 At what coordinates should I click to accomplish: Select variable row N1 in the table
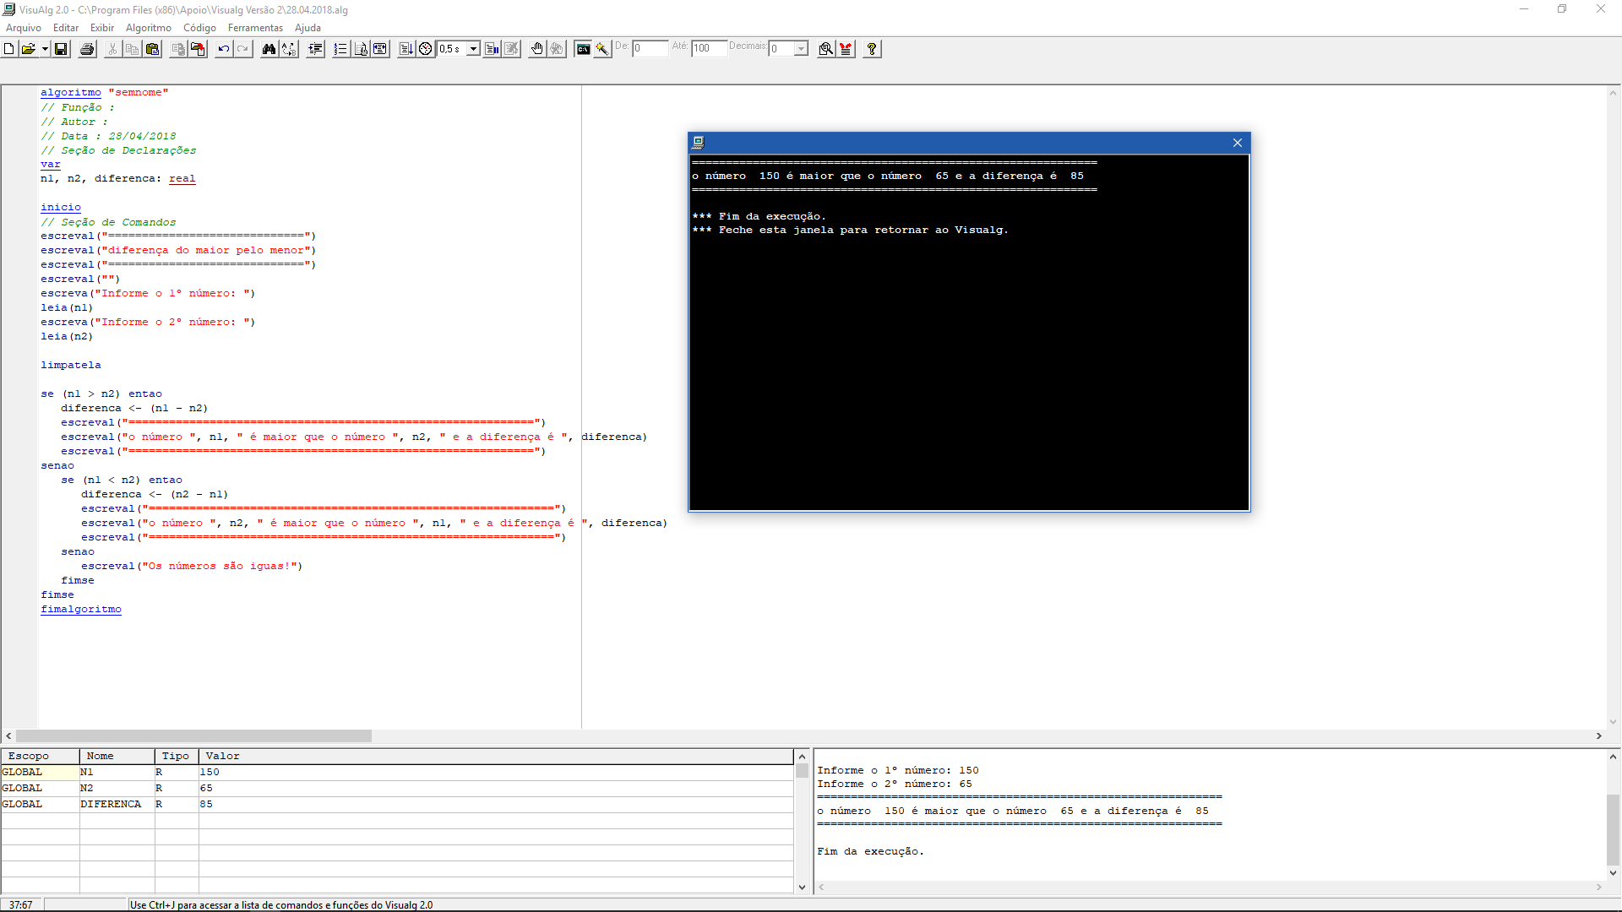tap(397, 772)
